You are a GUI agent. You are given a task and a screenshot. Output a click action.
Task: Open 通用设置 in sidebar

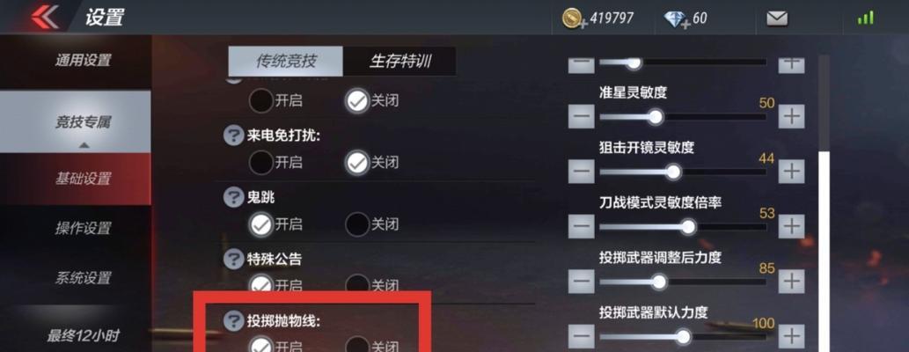coord(83,61)
